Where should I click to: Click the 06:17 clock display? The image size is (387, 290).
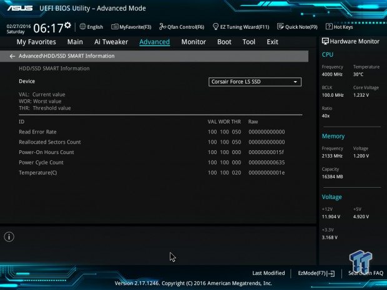[49, 28]
